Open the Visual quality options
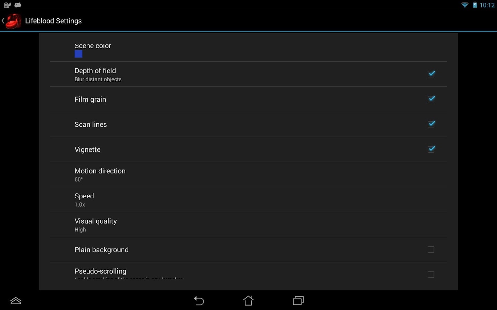Image resolution: width=497 pixels, height=310 pixels. pyautogui.click(x=248, y=225)
